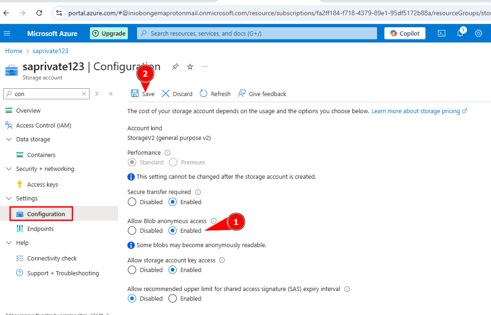This screenshot has height=315, width=491.
Task: Toggle expand or collapse all menu groups
Action: click(x=97, y=94)
